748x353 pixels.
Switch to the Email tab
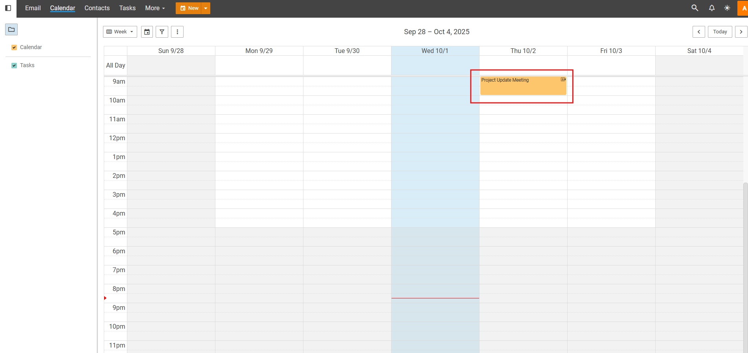[33, 8]
